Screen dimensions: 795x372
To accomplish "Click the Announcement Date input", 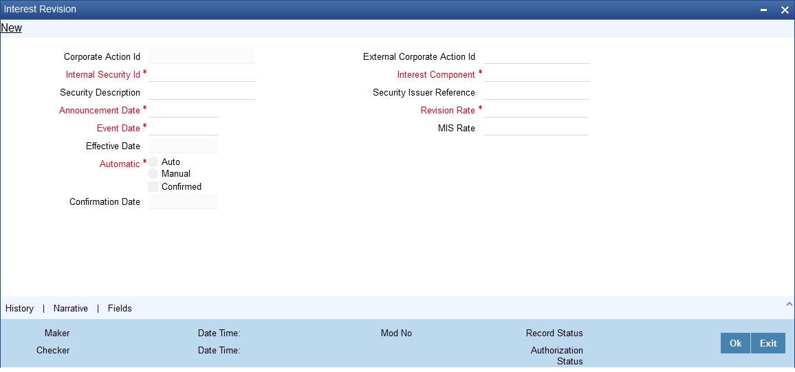I will [183, 110].
